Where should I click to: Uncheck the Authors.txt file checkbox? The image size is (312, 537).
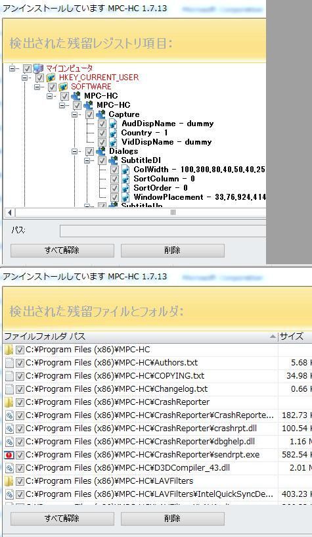(20, 363)
